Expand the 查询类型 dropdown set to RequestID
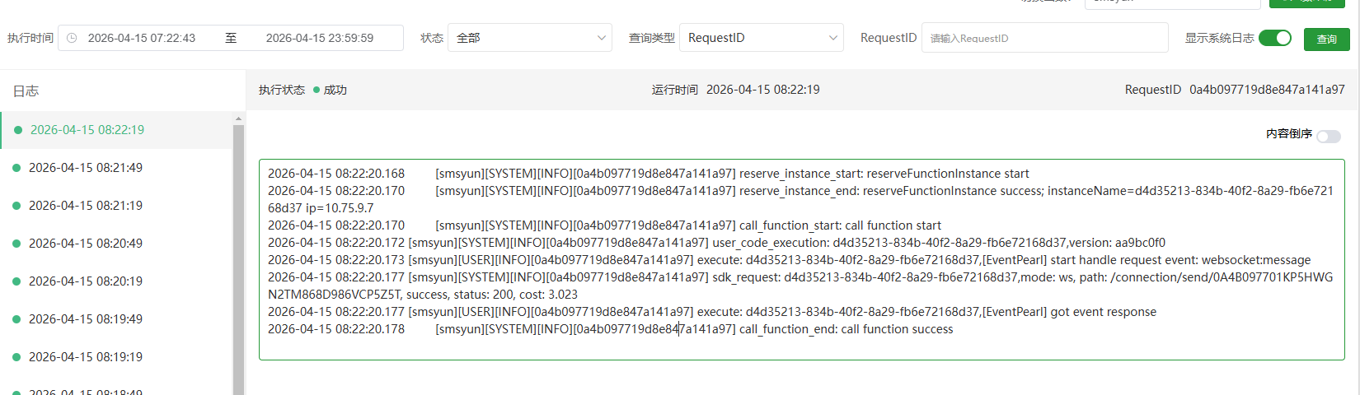The width and height of the screenshot is (1360, 395). pyautogui.click(x=761, y=38)
